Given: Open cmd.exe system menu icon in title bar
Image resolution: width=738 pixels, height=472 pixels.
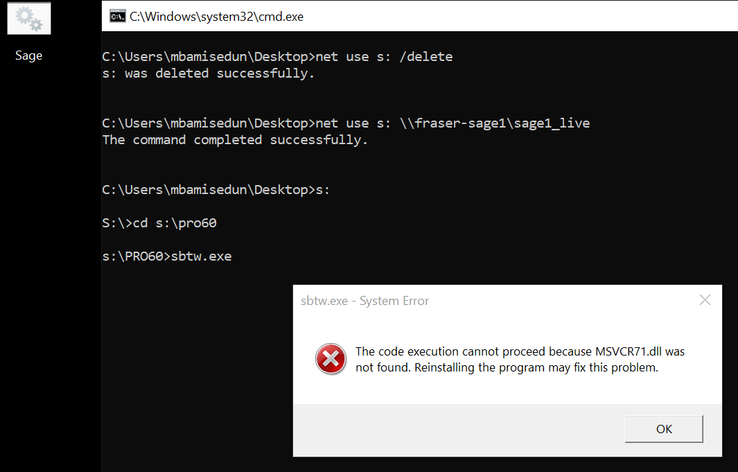Looking at the screenshot, I should pyautogui.click(x=117, y=17).
